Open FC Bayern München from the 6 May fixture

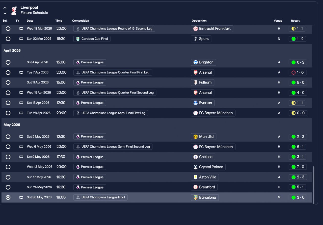(213, 147)
